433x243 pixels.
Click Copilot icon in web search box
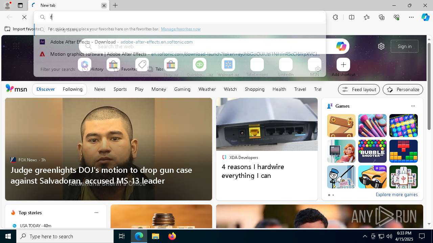tap(341, 46)
